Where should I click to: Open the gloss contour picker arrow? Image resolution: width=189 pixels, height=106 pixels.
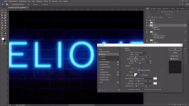coord(138,75)
